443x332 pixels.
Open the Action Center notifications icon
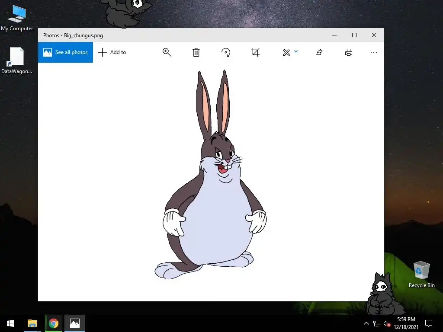click(429, 323)
